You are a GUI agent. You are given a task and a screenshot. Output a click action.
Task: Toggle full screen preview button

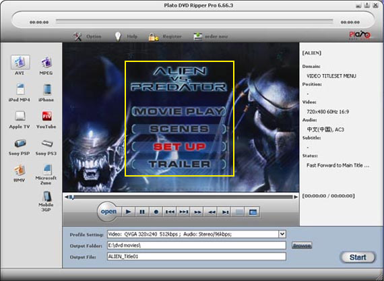click(253, 212)
